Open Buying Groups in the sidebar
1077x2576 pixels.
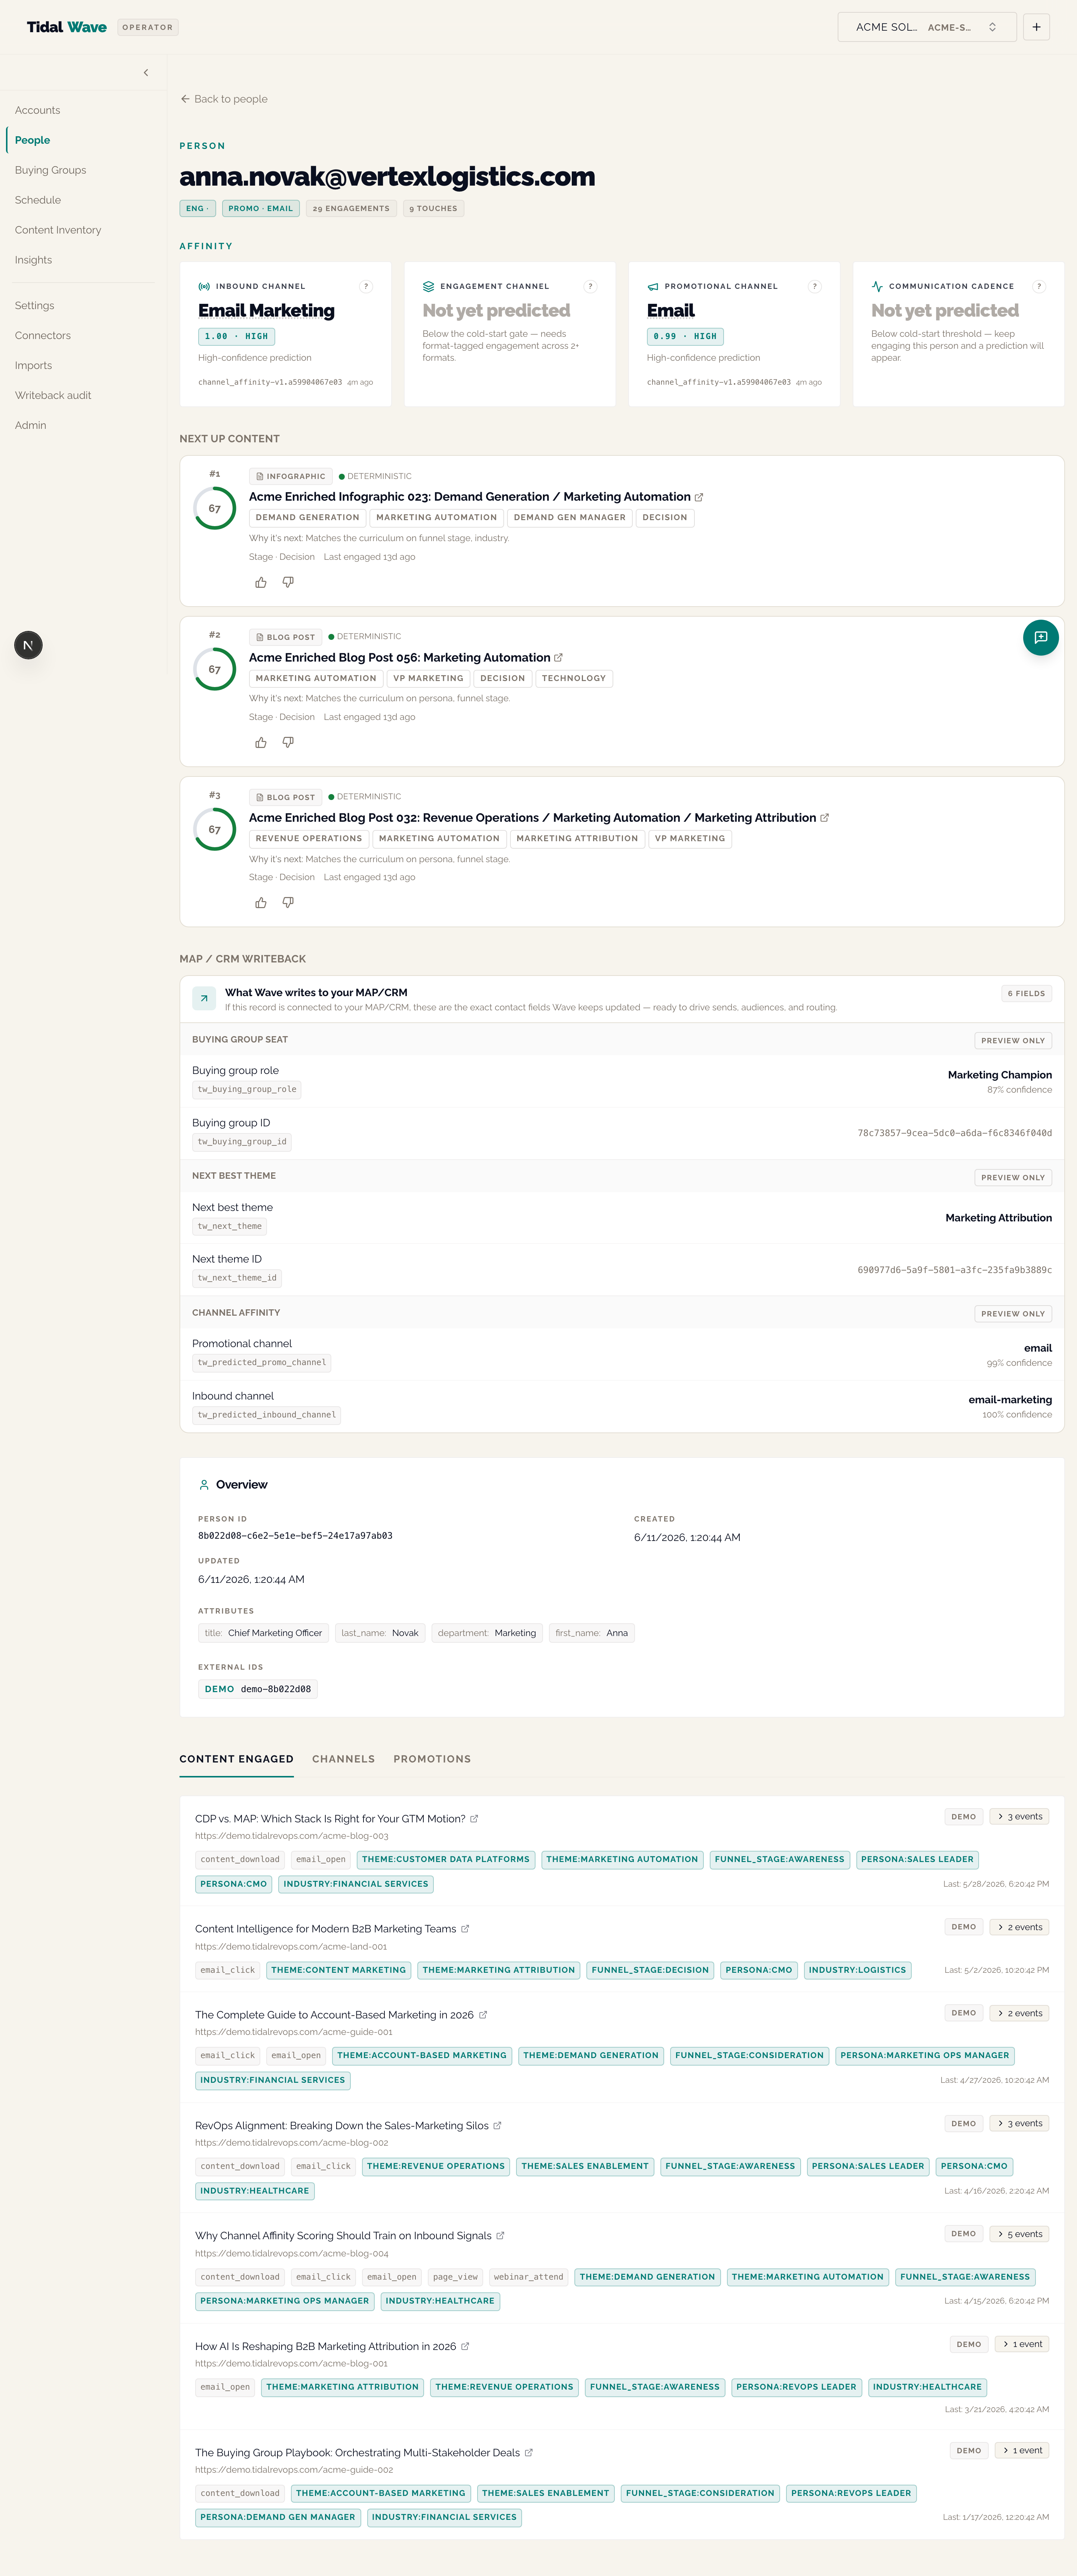pyautogui.click(x=51, y=170)
